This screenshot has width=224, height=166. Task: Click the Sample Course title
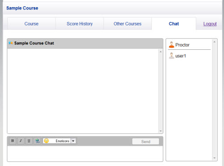(22, 8)
